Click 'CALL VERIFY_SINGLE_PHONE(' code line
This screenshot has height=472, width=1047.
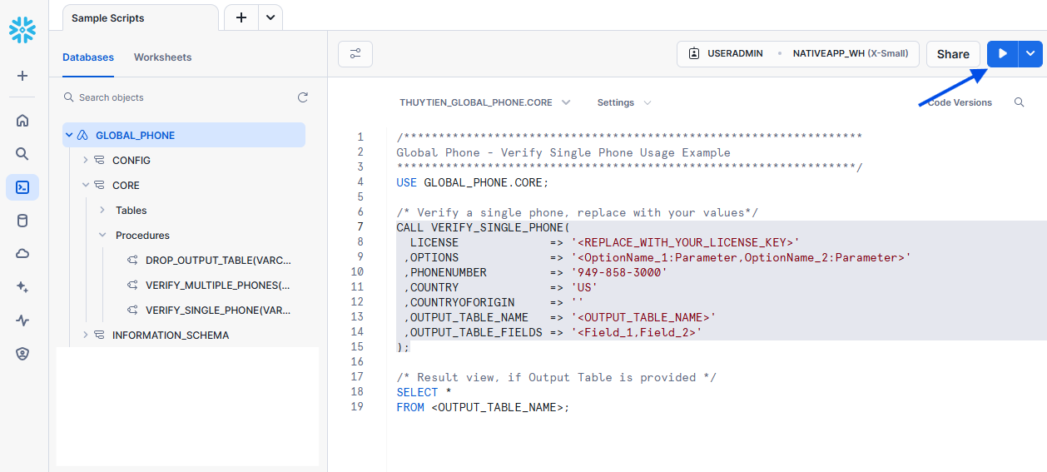tap(483, 227)
